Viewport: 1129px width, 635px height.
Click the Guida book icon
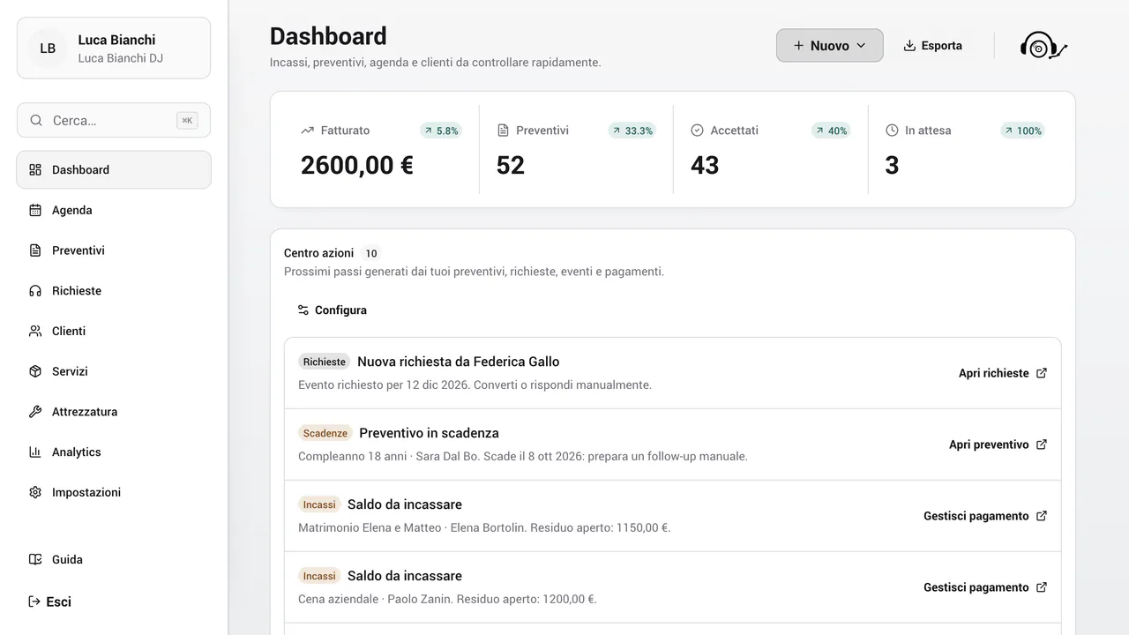35,559
